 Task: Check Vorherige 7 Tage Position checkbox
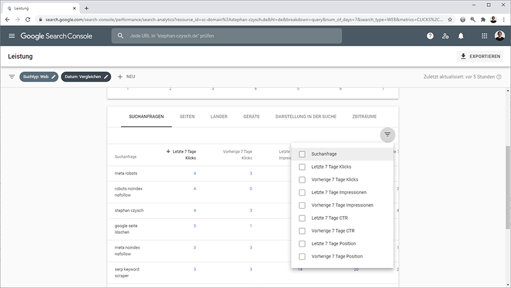click(302, 256)
